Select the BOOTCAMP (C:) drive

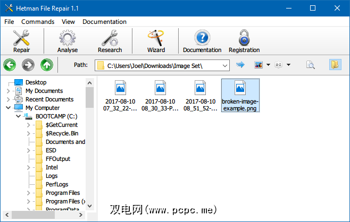point(56,116)
